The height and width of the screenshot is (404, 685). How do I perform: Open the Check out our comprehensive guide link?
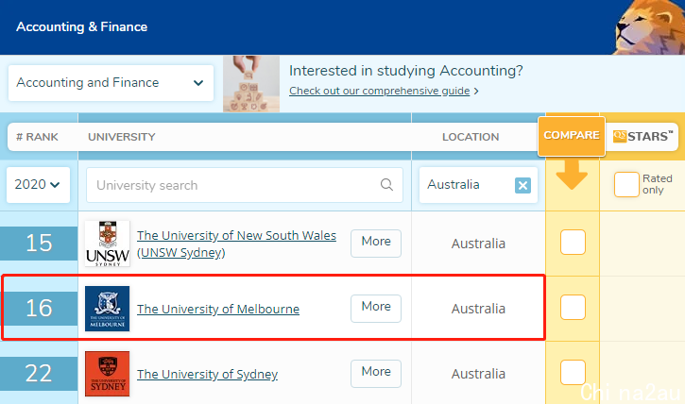tap(379, 91)
